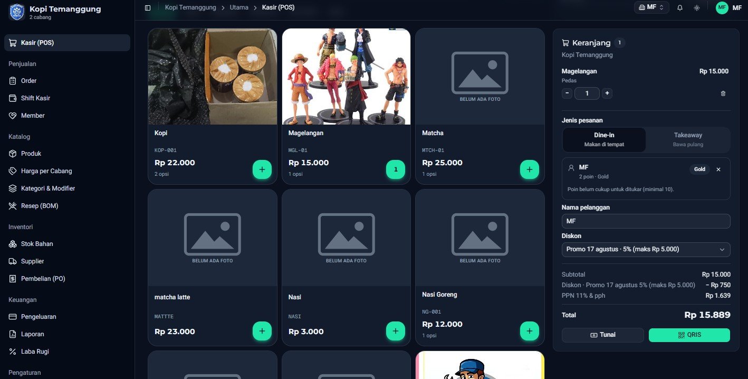Edit the Nama pelanggan field
This screenshot has height=379, width=748.
pyautogui.click(x=646, y=221)
